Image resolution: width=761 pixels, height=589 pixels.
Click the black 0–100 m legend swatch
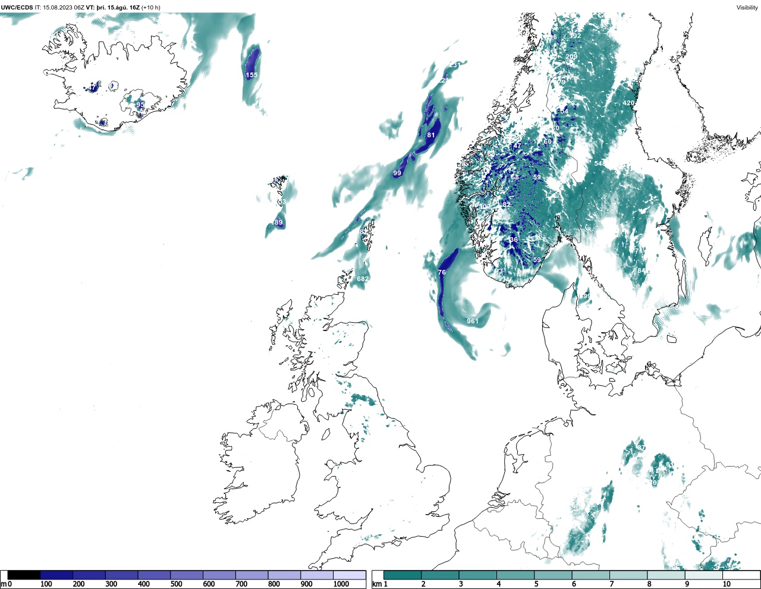[24, 575]
